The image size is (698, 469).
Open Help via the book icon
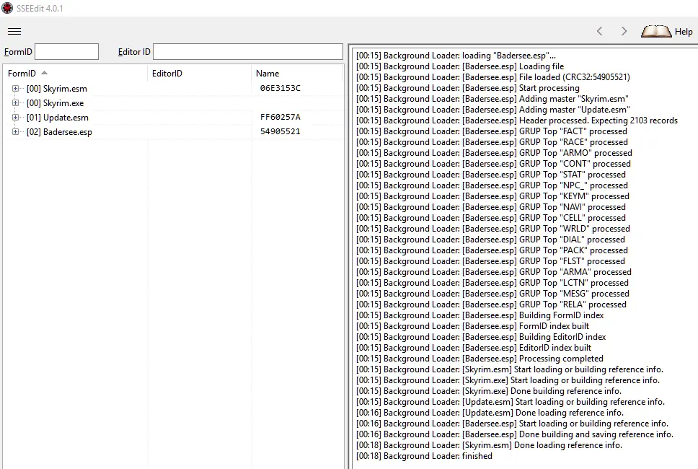pyautogui.click(x=656, y=31)
